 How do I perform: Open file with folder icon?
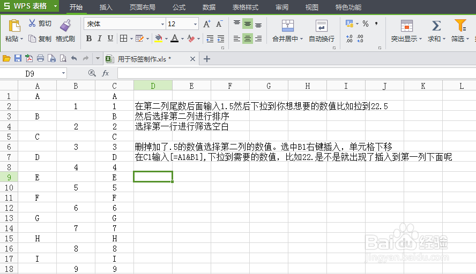(x=6, y=58)
